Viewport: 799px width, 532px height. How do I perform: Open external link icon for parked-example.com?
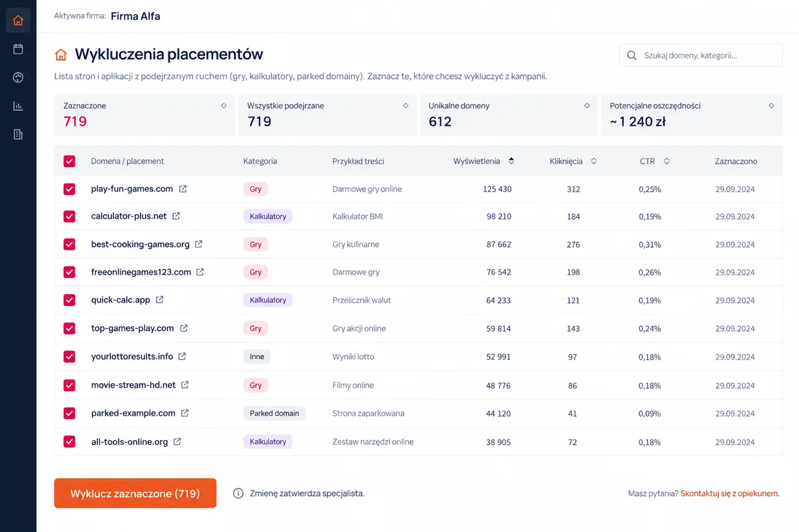click(185, 413)
